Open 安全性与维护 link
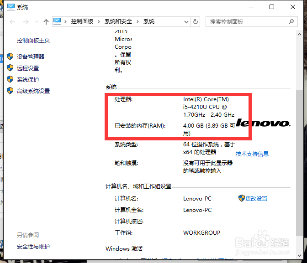This screenshot has height=263, width=307. click(x=33, y=247)
